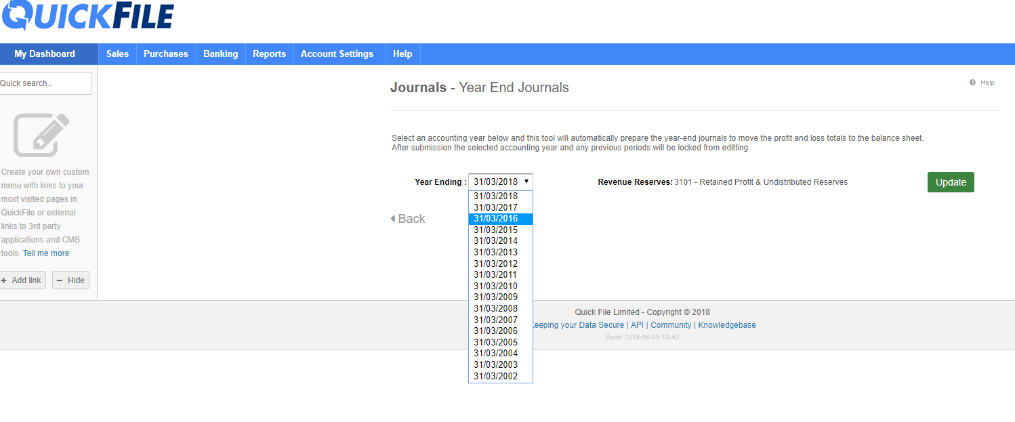
Task: Pick year ending 31/03/2013
Action: click(501, 253)
